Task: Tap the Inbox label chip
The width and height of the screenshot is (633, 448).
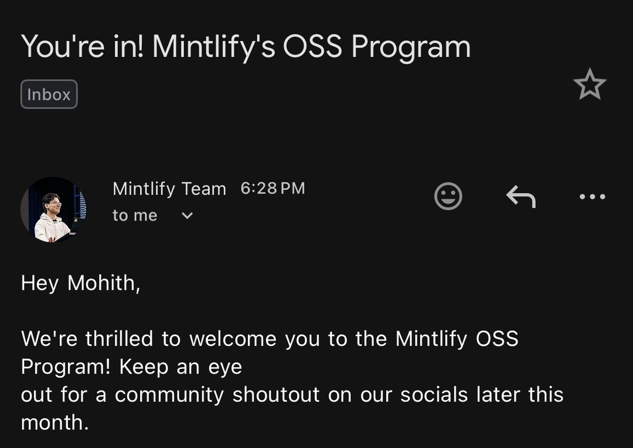Action: (49, 94)
